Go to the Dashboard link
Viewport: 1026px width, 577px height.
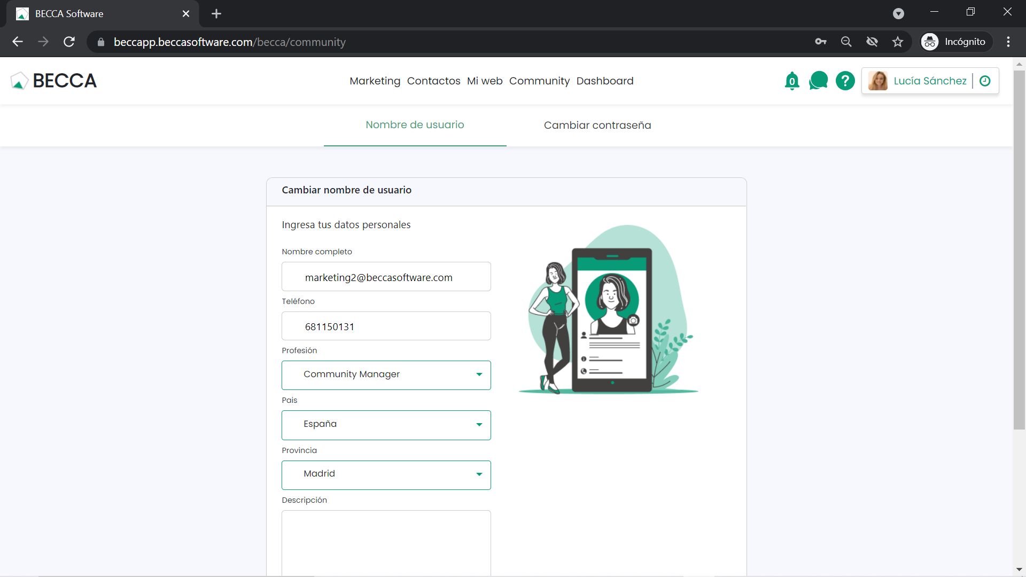[x=604, y=81]
